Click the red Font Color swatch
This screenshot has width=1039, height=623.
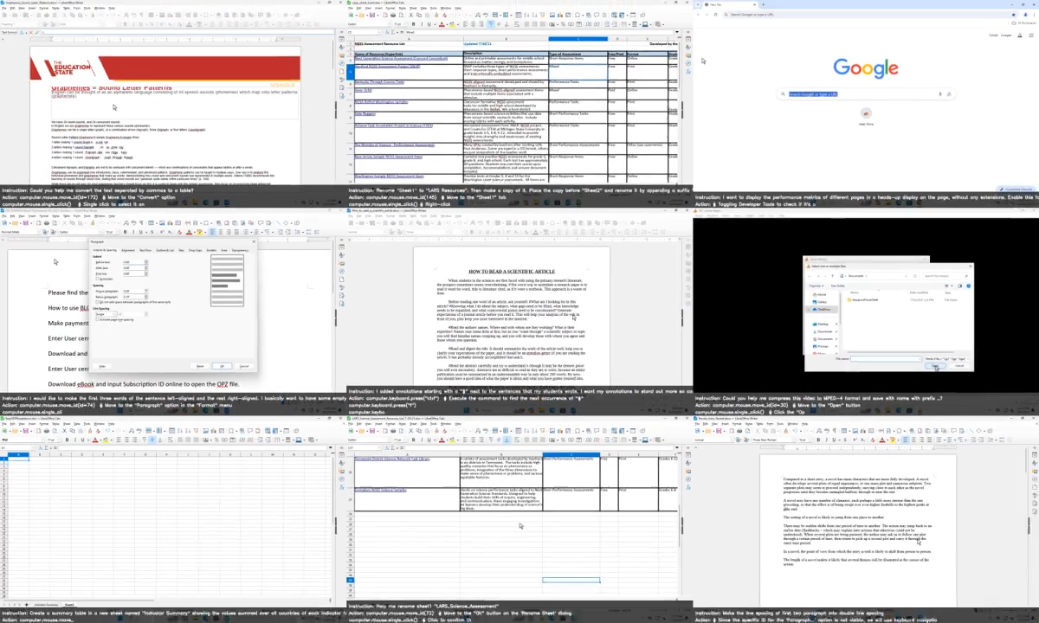(x=189, y=231)
